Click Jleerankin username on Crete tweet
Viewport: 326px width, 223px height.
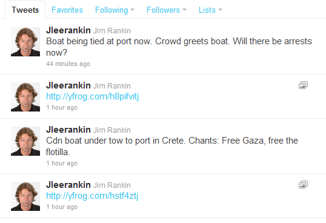coord(68,130)
